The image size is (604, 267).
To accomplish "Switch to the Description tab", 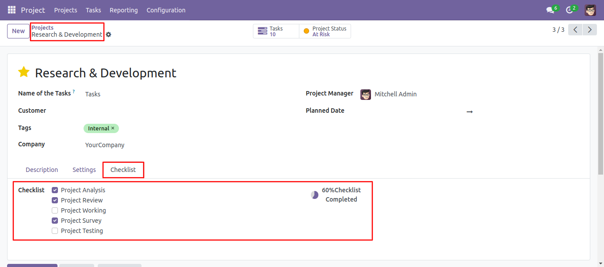I will [42, 170].
